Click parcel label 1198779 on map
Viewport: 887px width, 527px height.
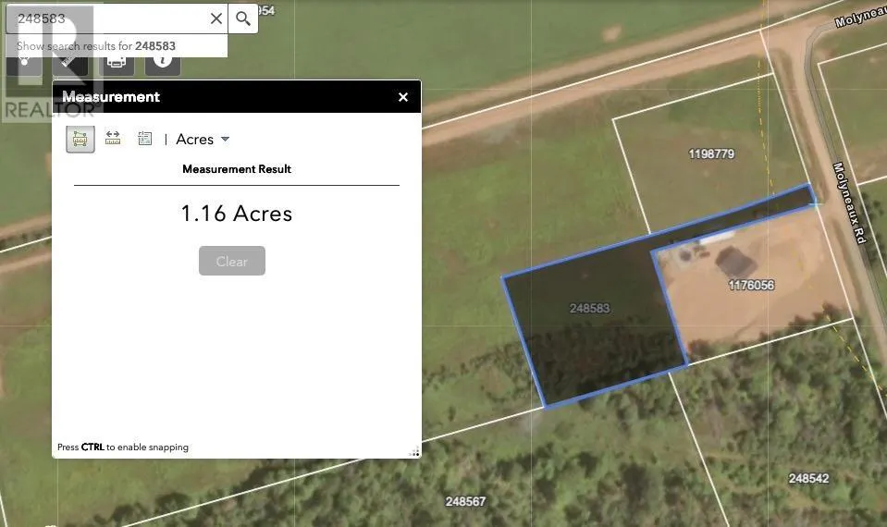pos(711,153)
